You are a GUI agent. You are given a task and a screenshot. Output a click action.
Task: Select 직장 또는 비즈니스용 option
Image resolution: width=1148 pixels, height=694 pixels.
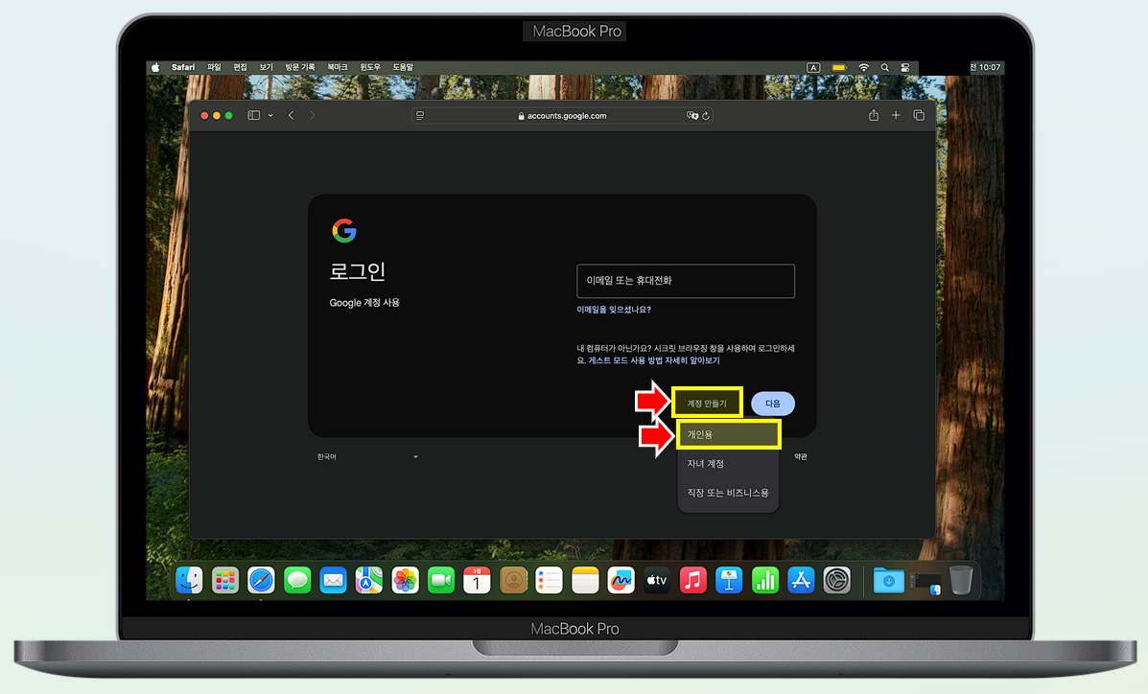tap(729, 493)
